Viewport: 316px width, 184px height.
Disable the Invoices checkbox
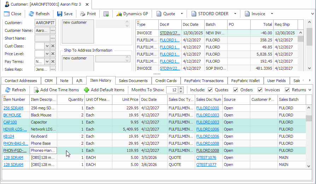tap(260, 90)
